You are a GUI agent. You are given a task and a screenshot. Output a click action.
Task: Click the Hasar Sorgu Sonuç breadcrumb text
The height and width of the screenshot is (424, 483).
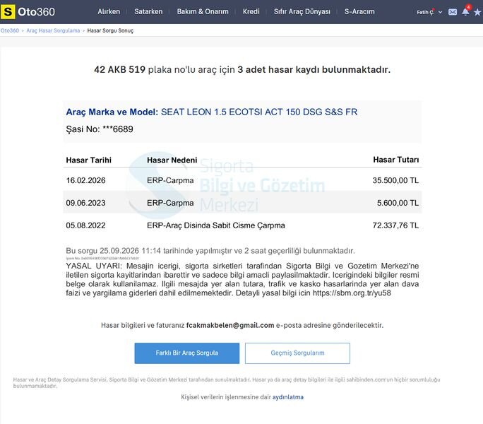[x=110, y=30]
